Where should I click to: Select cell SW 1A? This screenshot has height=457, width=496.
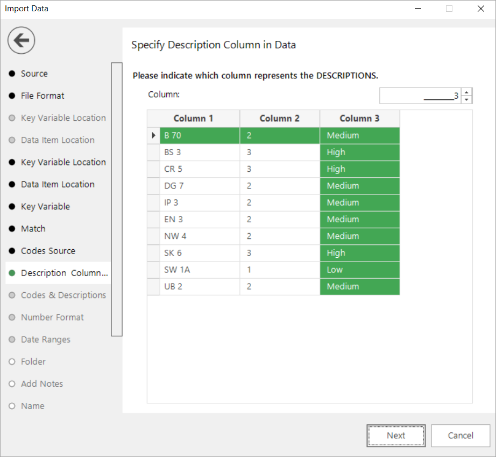pos(200,270)
